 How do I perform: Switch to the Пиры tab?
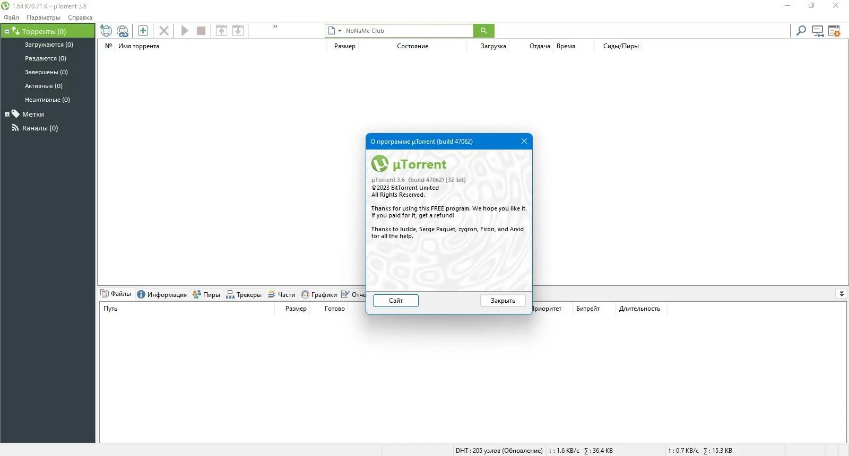(206, 294)
